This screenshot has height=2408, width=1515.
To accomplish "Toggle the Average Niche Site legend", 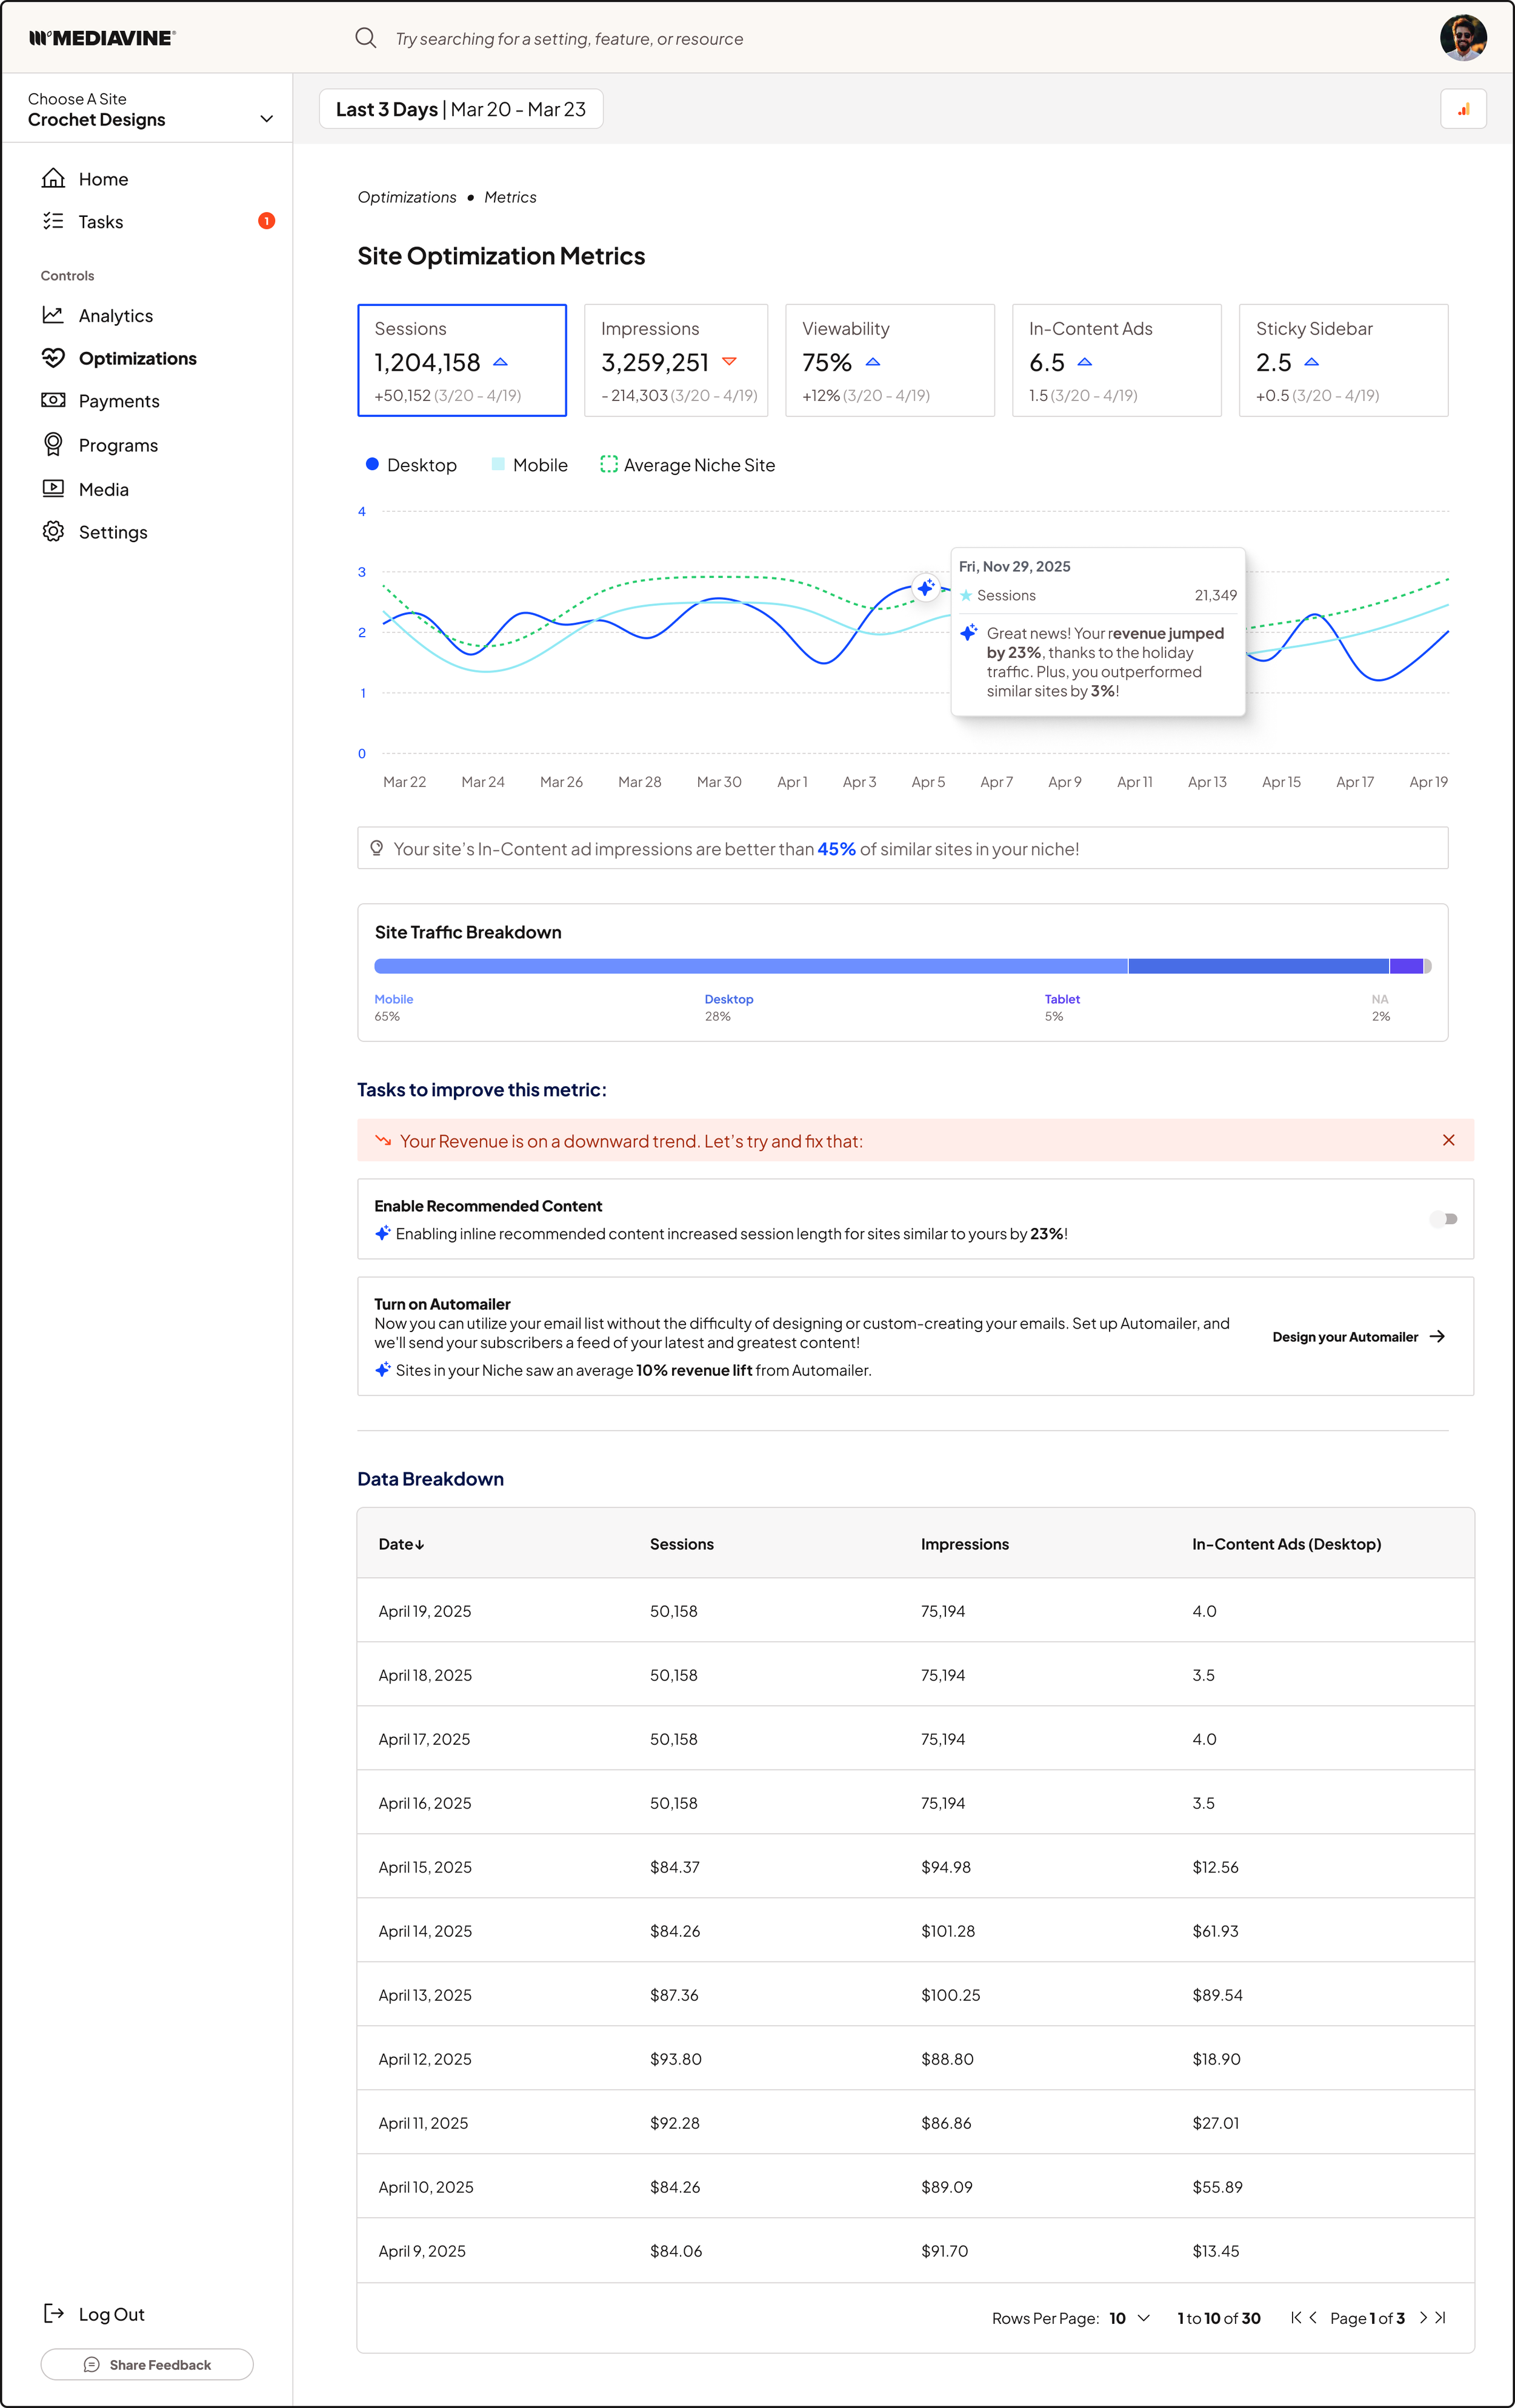I will tap(687, 465).
